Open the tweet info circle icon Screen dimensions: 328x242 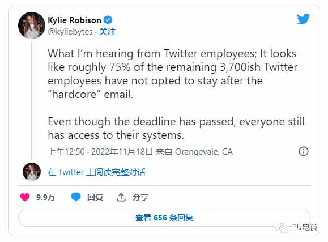(303, 151)
